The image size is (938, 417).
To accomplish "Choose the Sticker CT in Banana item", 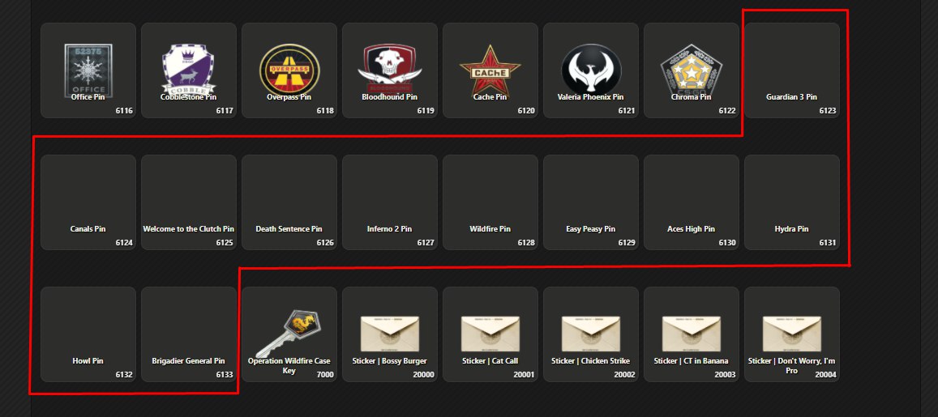I will pos(691,334).
